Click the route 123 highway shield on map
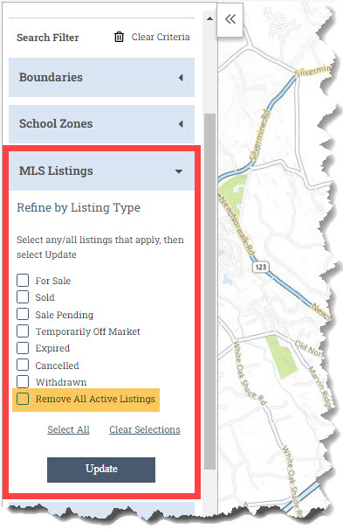This screenshot has width=343, height=529. coord(261,268)
